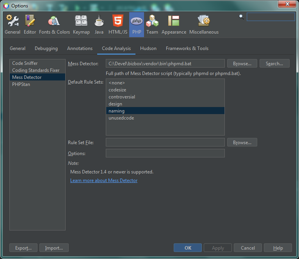
Task: Close the Options window
Action: [x=287, y=4]
